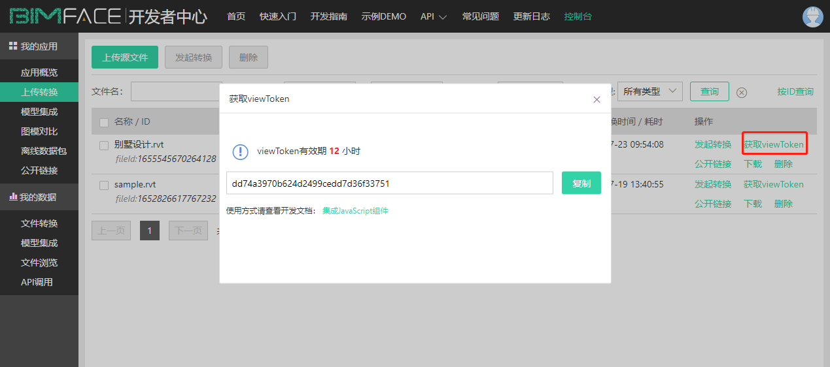Screen dimensions: 830x367
Task: Tick the checkbox for sample.rvt
Action: pos(104,185)
